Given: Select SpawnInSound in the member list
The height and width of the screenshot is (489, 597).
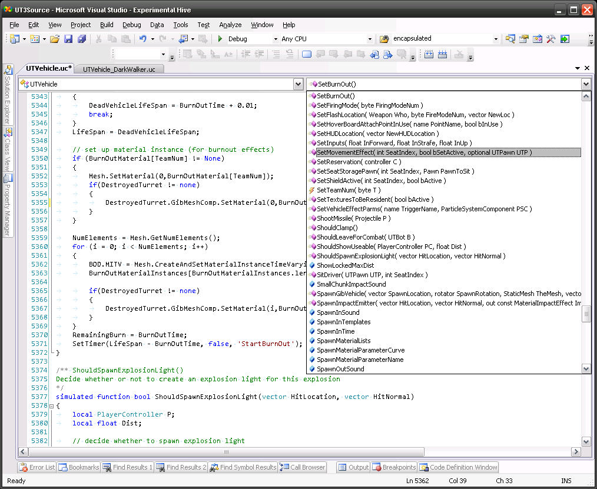Looking at the screenshot, I should [445, 313].
